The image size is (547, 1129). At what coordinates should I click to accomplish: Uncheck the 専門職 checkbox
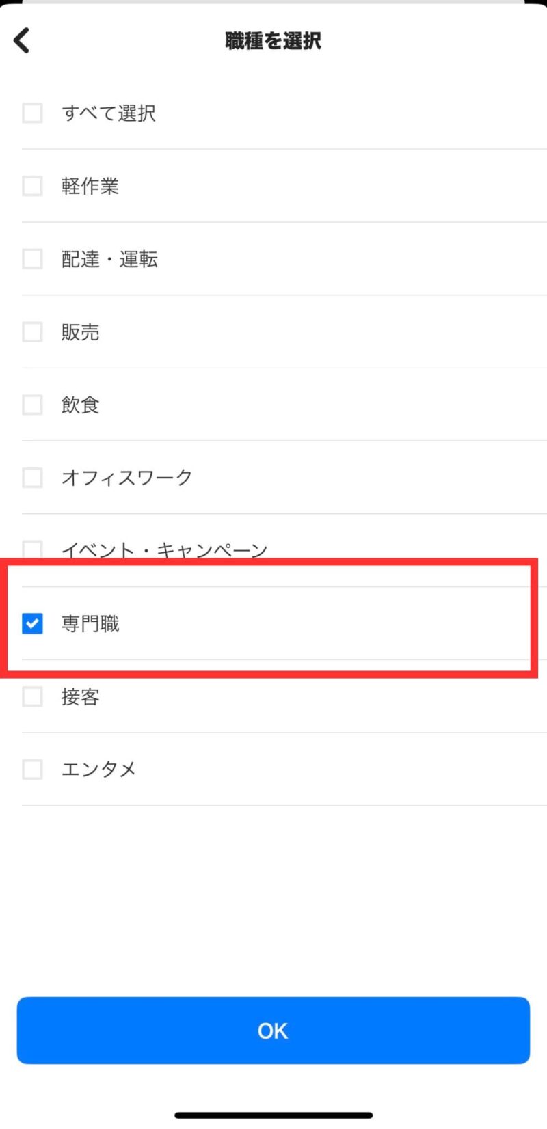[x=32, y=623]
